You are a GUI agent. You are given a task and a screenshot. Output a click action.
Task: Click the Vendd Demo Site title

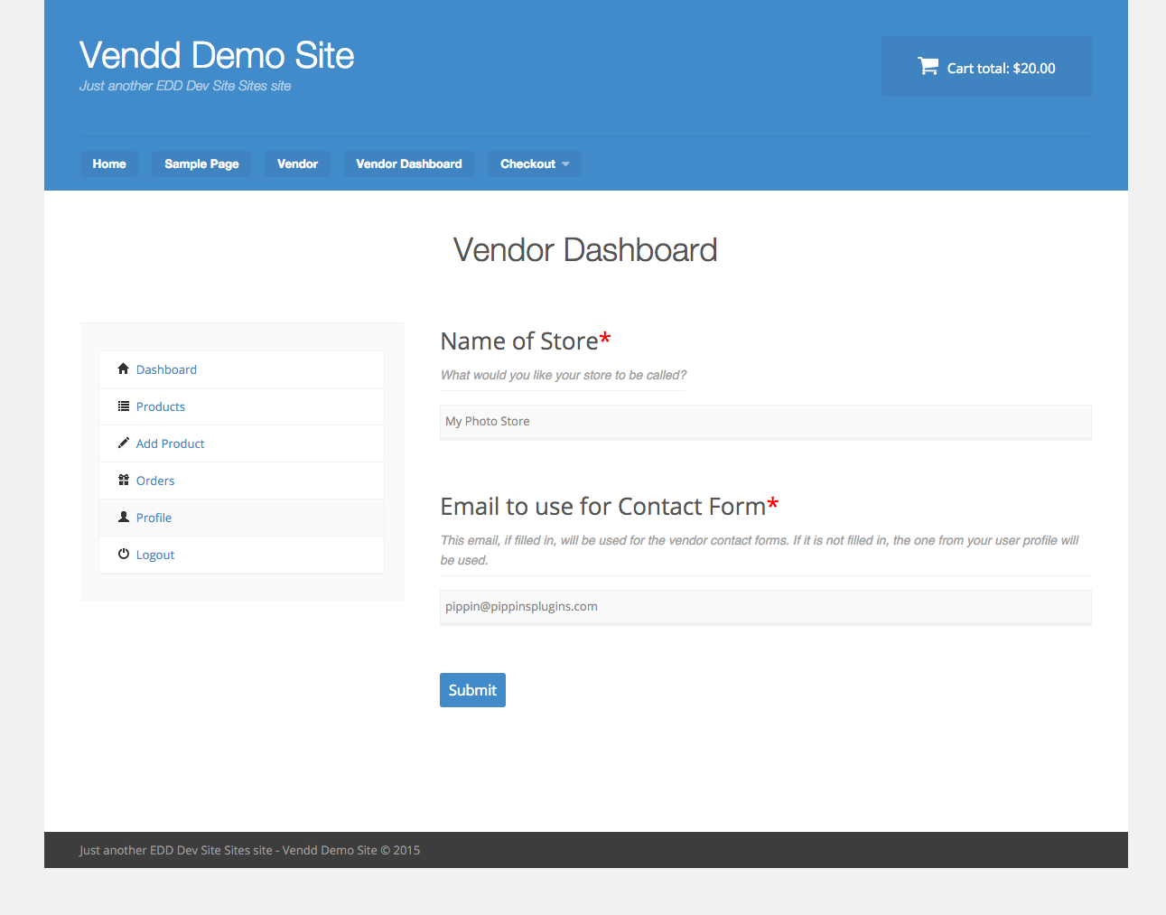pyautogui.click(x=216, y=55)
